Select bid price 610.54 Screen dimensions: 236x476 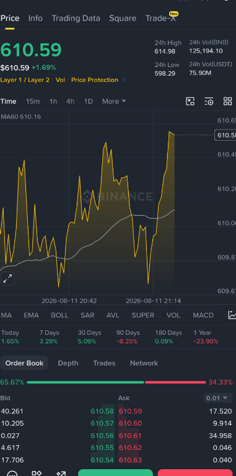point(102,460)
